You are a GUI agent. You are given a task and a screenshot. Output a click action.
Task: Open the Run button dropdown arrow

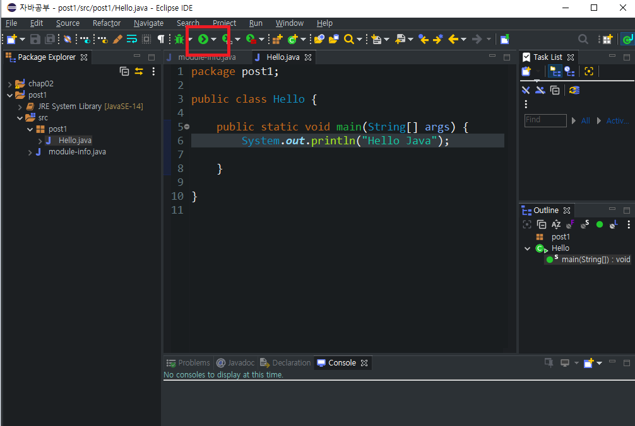click(x=214, y=39)
